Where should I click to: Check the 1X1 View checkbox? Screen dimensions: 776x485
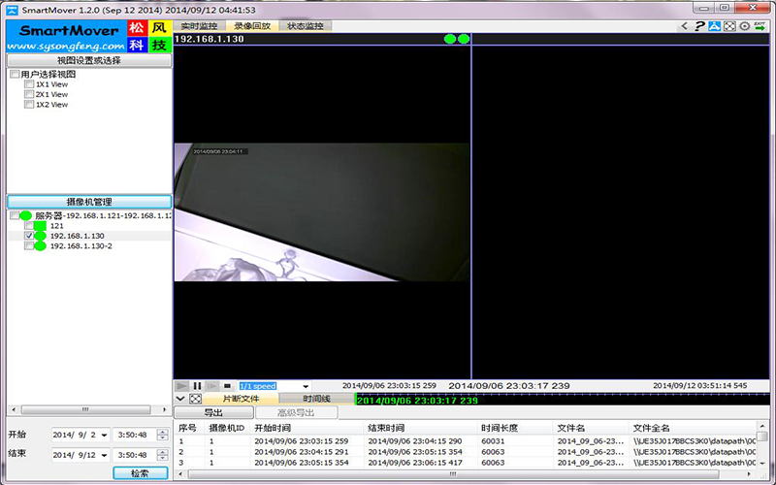point(29,84)
